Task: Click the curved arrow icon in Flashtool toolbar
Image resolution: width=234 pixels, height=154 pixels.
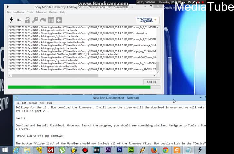Action: (x=43, y=20)
